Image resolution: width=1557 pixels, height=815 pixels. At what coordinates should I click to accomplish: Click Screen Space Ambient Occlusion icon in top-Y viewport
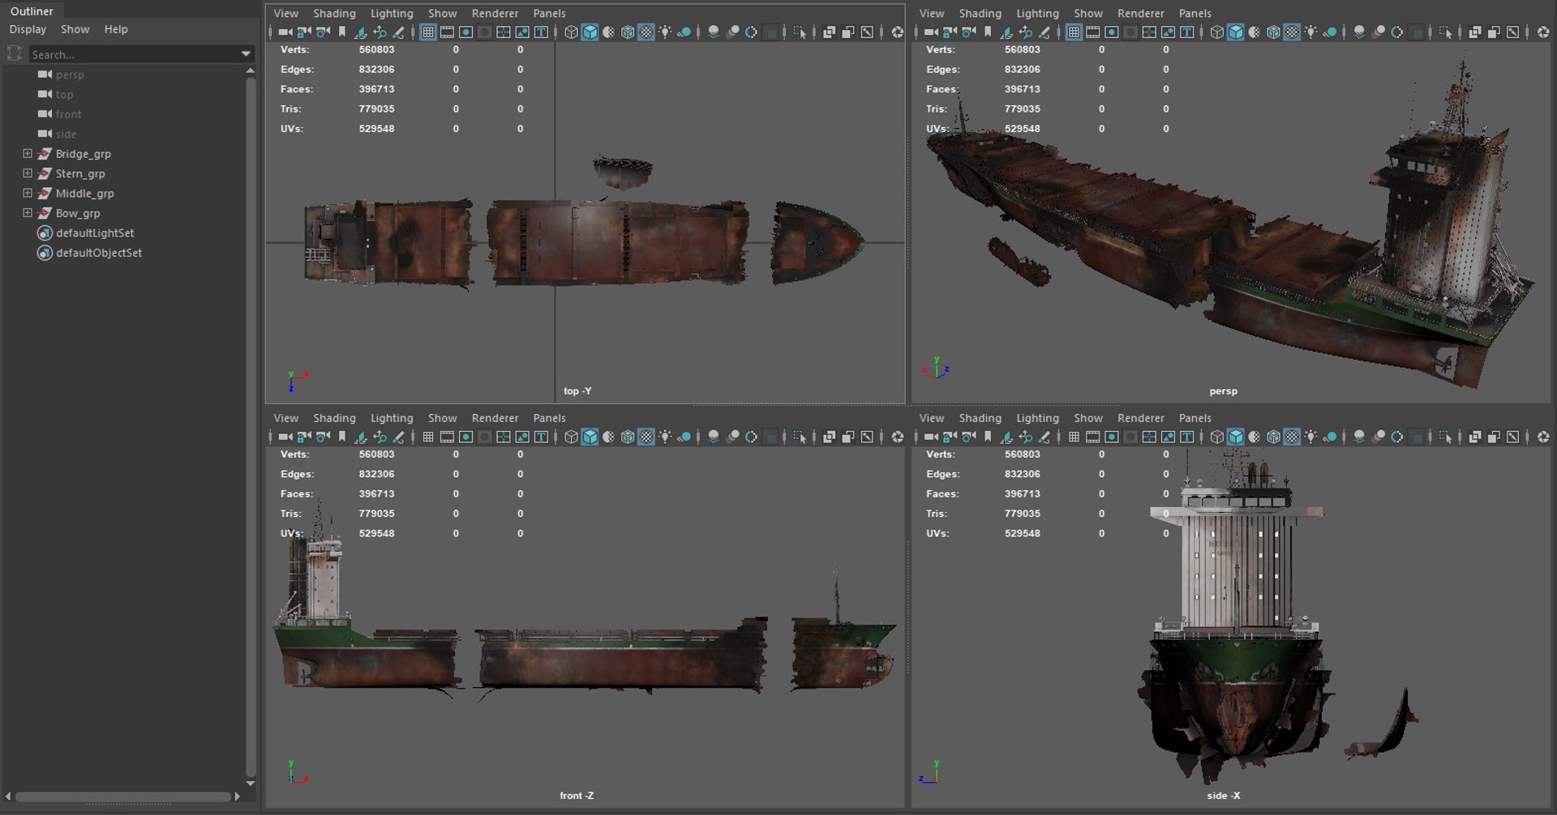[x=714, y=32]
